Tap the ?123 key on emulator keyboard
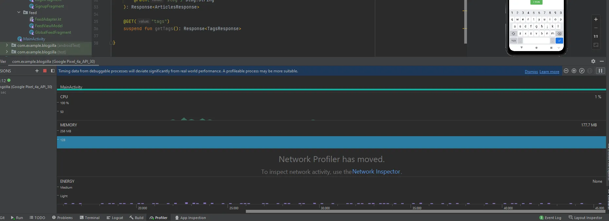The width and height of the screenshot is (609, 221). [513, 41]
